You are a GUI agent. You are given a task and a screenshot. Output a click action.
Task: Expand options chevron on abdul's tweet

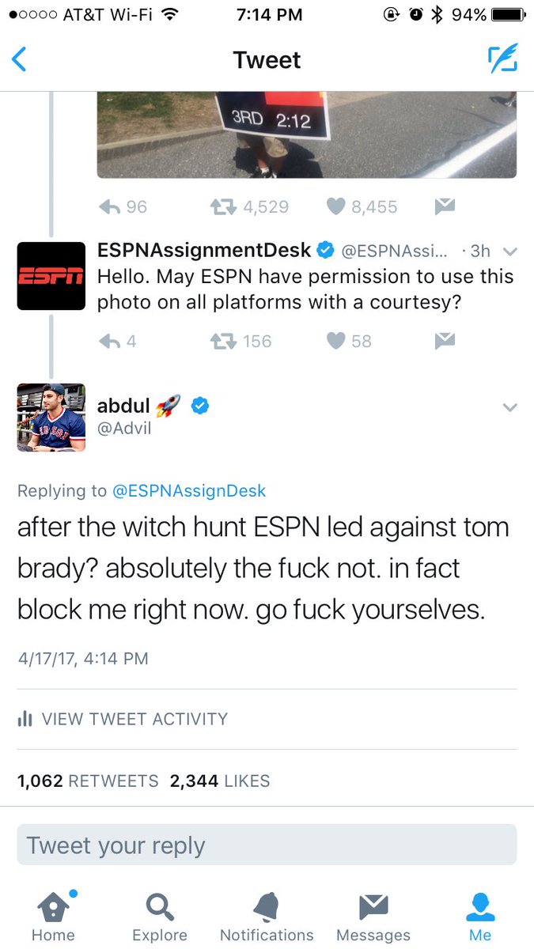click(x=509, y=407)
